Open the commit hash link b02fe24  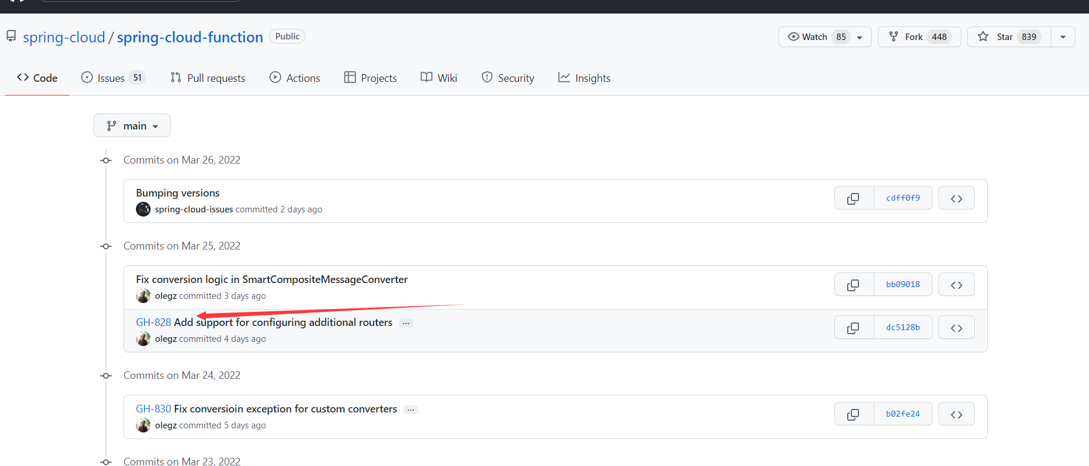[x=903, y=414]
